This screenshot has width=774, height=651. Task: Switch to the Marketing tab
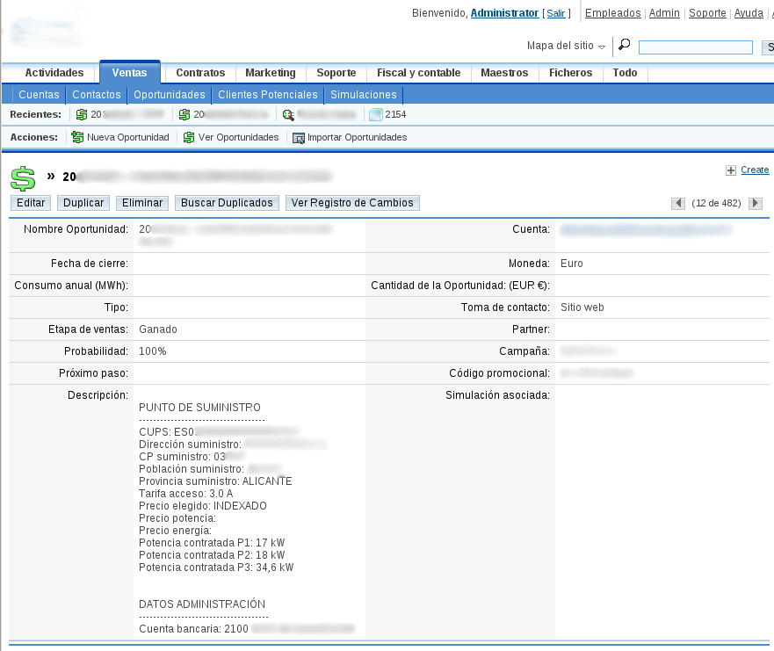[x=270, y=73]
